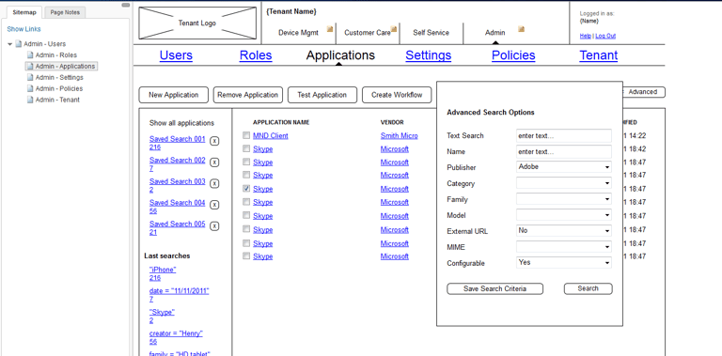Open the MIME dropdown
Viewport: 722px width, 356px height.
click(564, 247)
